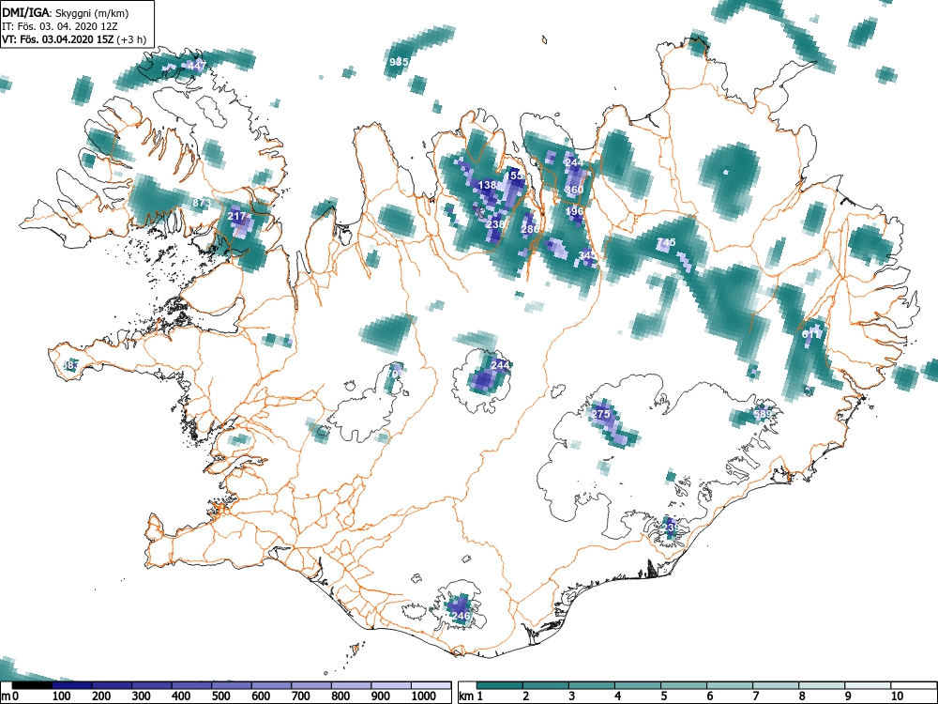Click the '138' visibility value

click(x=488, y=185)
